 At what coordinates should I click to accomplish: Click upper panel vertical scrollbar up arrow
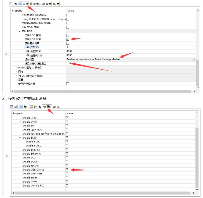pos(198,10)
